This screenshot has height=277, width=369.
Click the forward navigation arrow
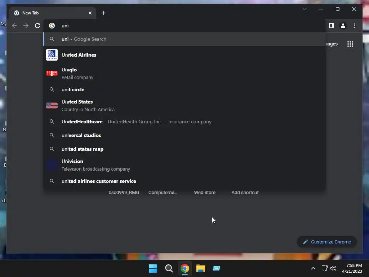click(x=26, y=26)
